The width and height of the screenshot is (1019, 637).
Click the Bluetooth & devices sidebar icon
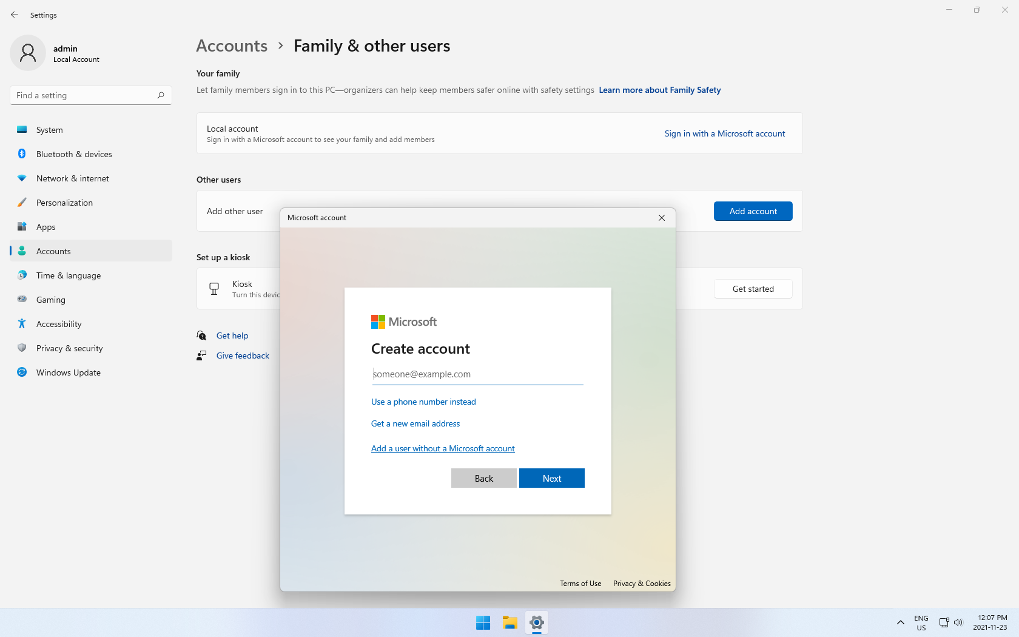[x=22, y=154]
